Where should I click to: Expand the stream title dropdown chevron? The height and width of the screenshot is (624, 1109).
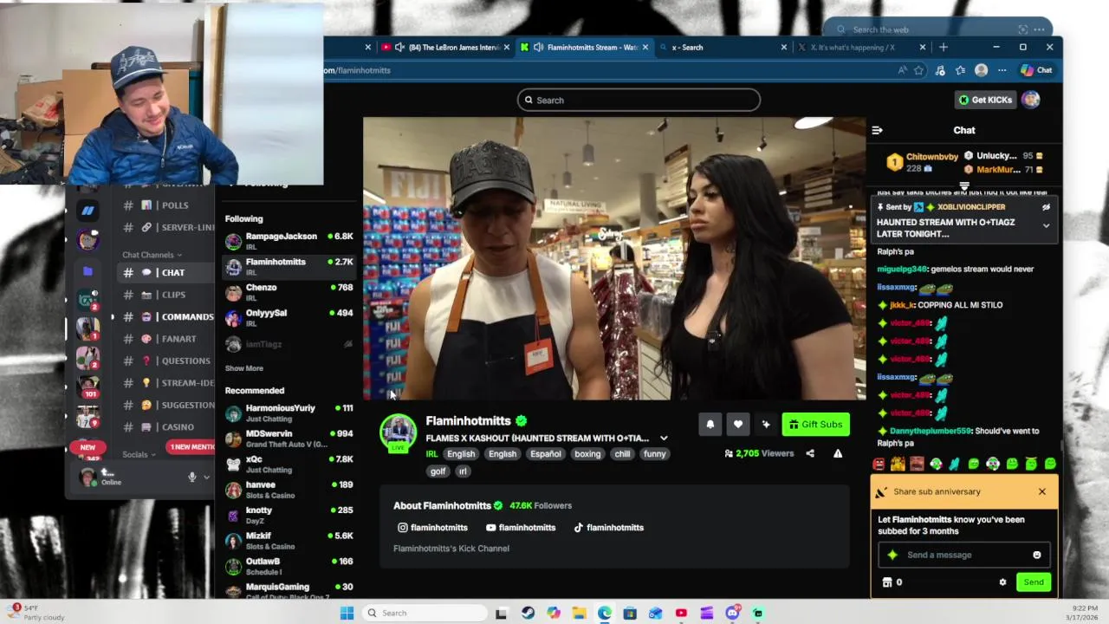(664, 439)
